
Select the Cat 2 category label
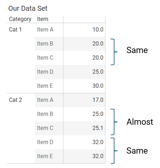[15, 100]
